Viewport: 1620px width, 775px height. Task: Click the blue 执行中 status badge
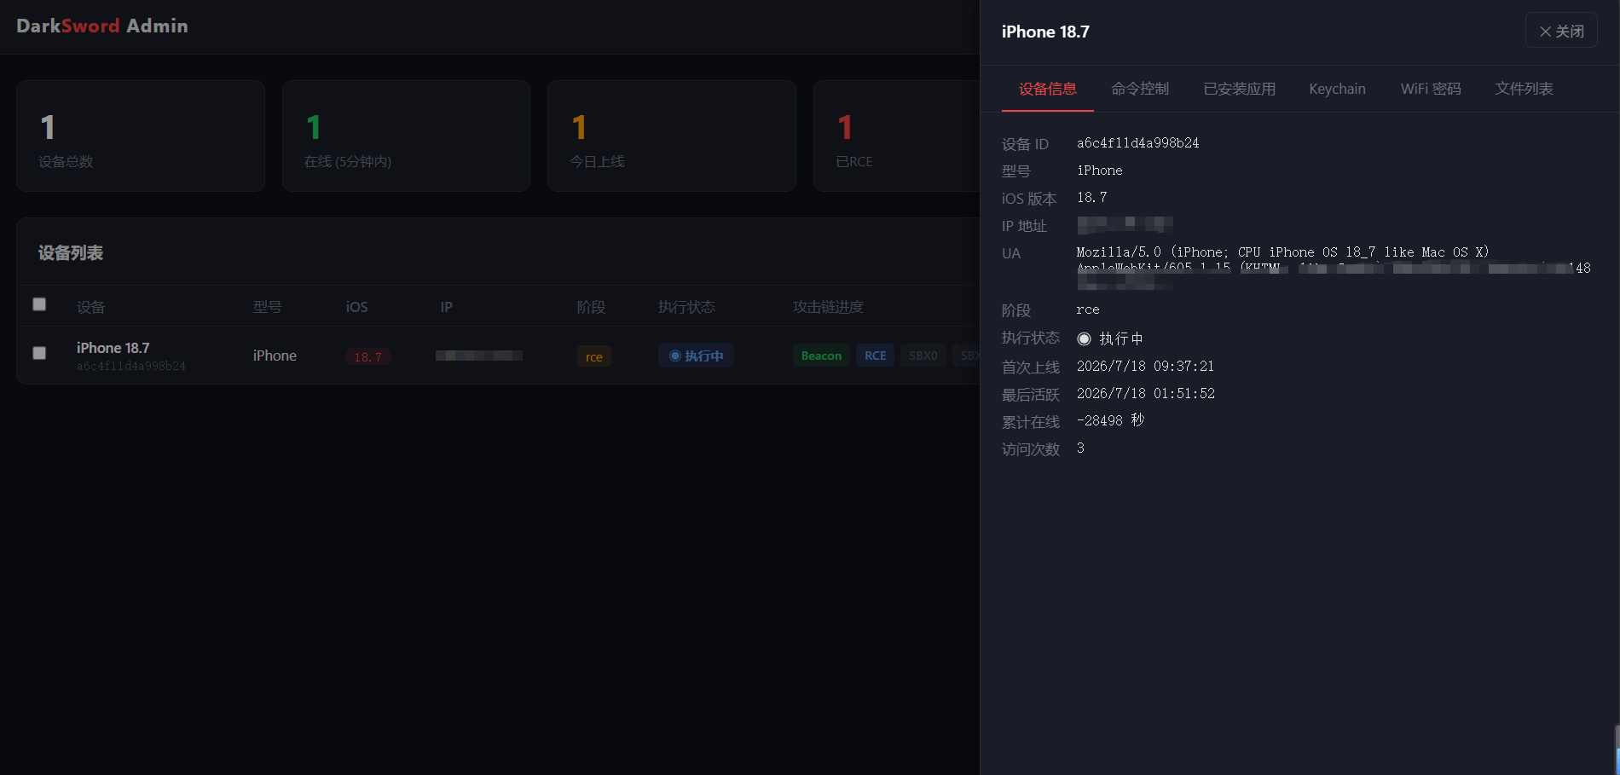[x=696, y=356]
